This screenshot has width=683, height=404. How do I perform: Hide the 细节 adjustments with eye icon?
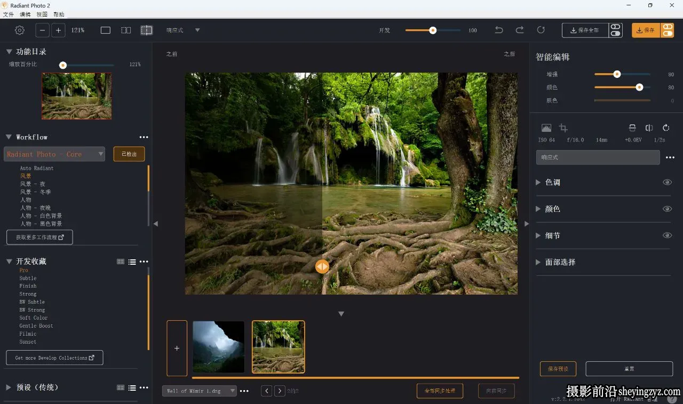pos(667,235)
